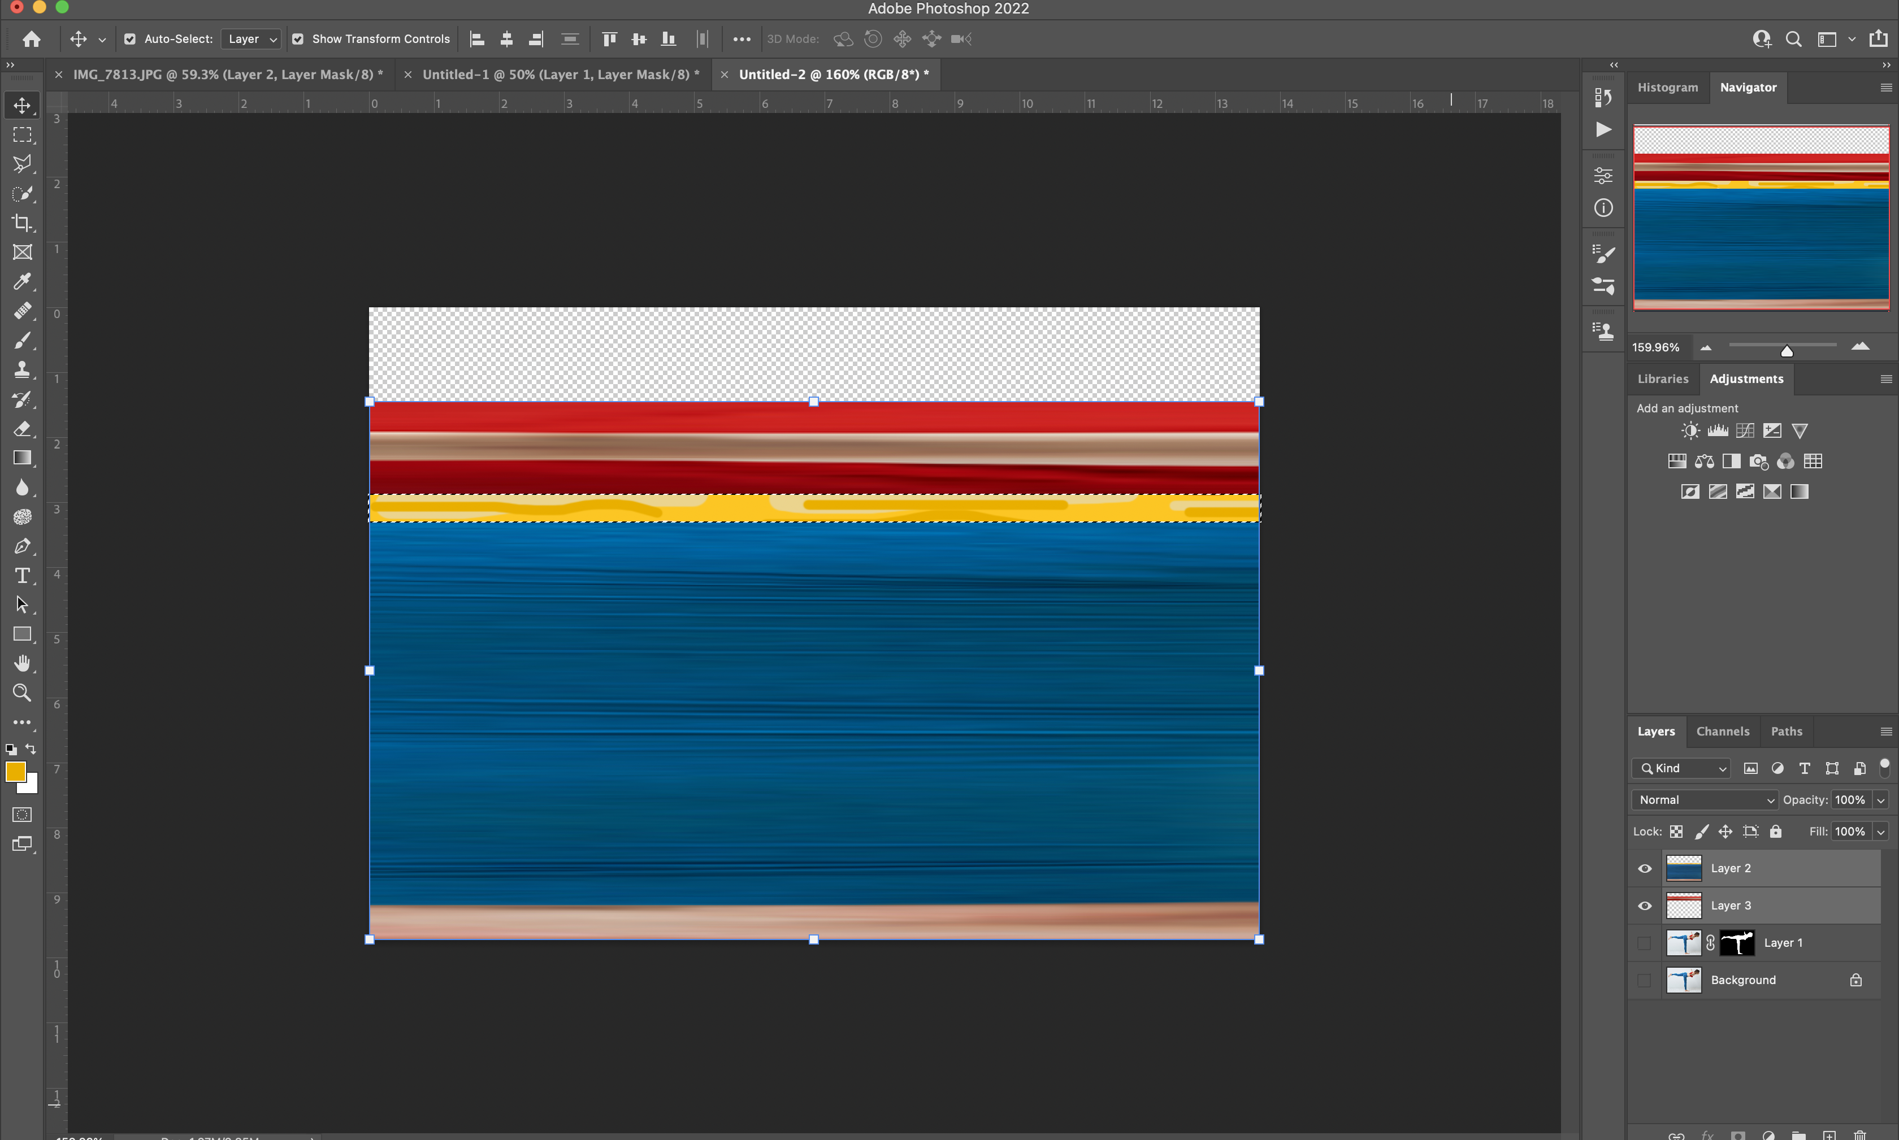Switch to the Channels tab
Viewport: 1899px width, 1140px height.
coord(1723,730)
